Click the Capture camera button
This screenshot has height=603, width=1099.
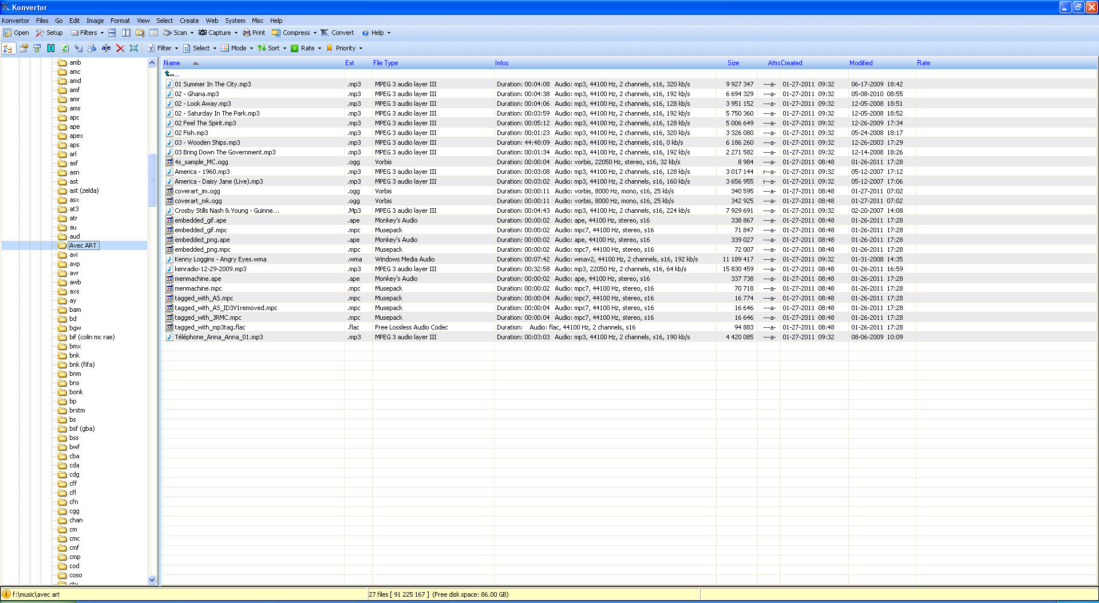[x=215, y=33]
